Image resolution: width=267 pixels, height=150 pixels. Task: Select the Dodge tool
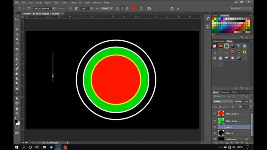pyautogui.click(x=17, y=83)
